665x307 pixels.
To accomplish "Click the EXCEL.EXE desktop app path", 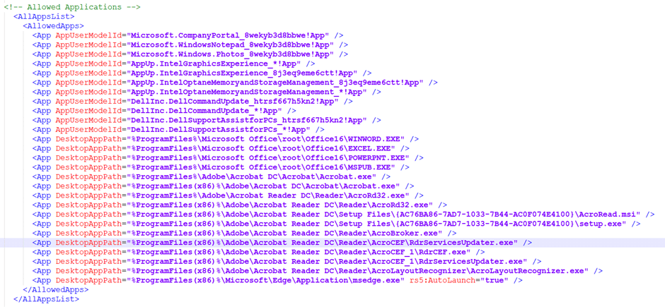I will click(221, 148).
